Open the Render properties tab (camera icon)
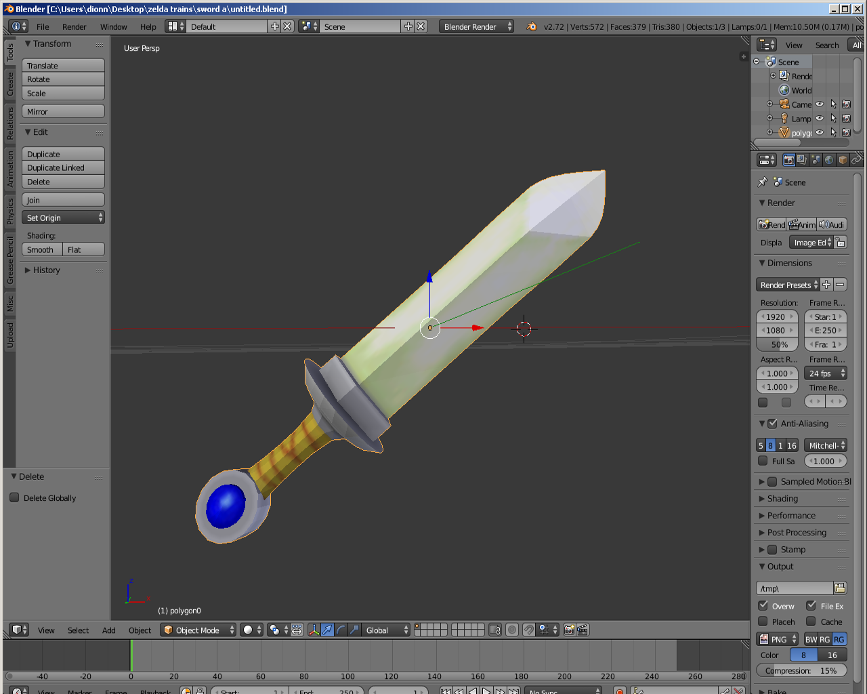Image resolution: width=867 pixels, height=694 pixels. click(788, 161)
